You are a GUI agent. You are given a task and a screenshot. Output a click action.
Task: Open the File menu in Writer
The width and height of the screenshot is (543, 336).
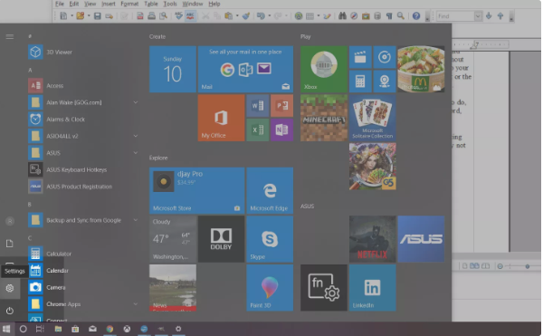click(x=60, y=4)
